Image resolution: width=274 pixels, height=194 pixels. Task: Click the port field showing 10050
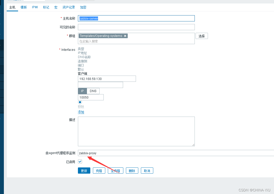(91, 97)
